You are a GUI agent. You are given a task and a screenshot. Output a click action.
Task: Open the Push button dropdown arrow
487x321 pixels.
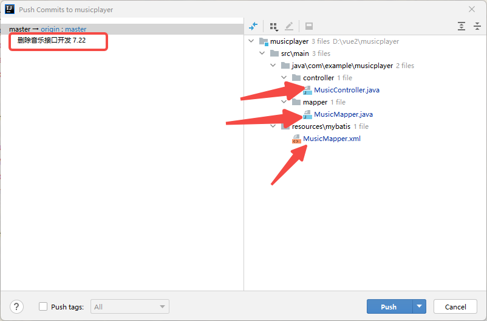(419, 306)
